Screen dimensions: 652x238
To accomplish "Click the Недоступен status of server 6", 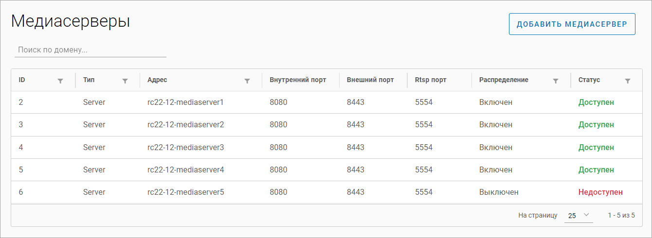I will pos(600,192).
